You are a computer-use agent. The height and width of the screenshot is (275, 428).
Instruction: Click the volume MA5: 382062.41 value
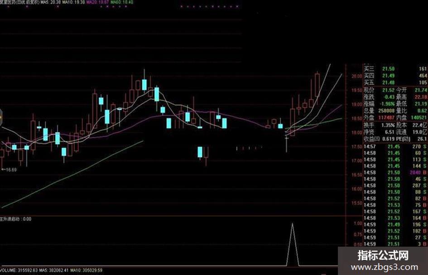(53, 270)
